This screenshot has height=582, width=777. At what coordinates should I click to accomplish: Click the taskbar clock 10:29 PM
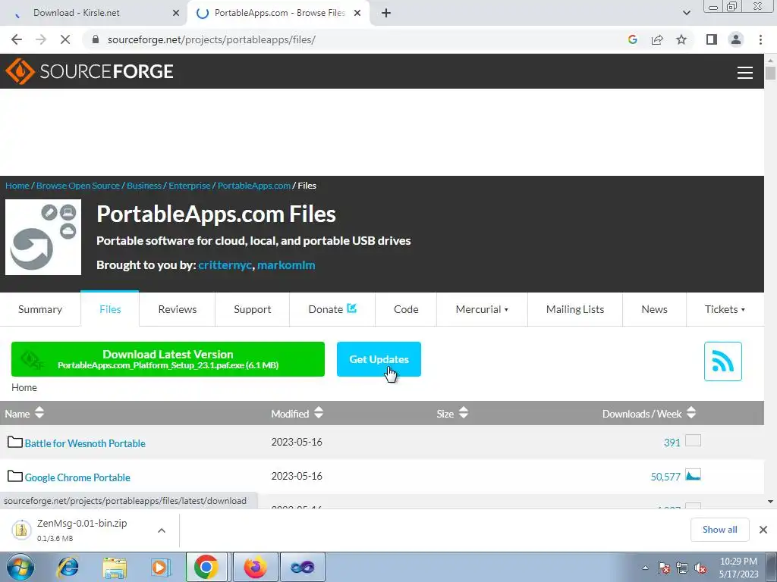click(738, 562)
